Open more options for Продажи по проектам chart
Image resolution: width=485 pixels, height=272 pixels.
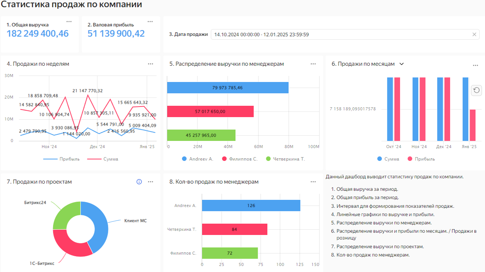click(x=150, y=182)
